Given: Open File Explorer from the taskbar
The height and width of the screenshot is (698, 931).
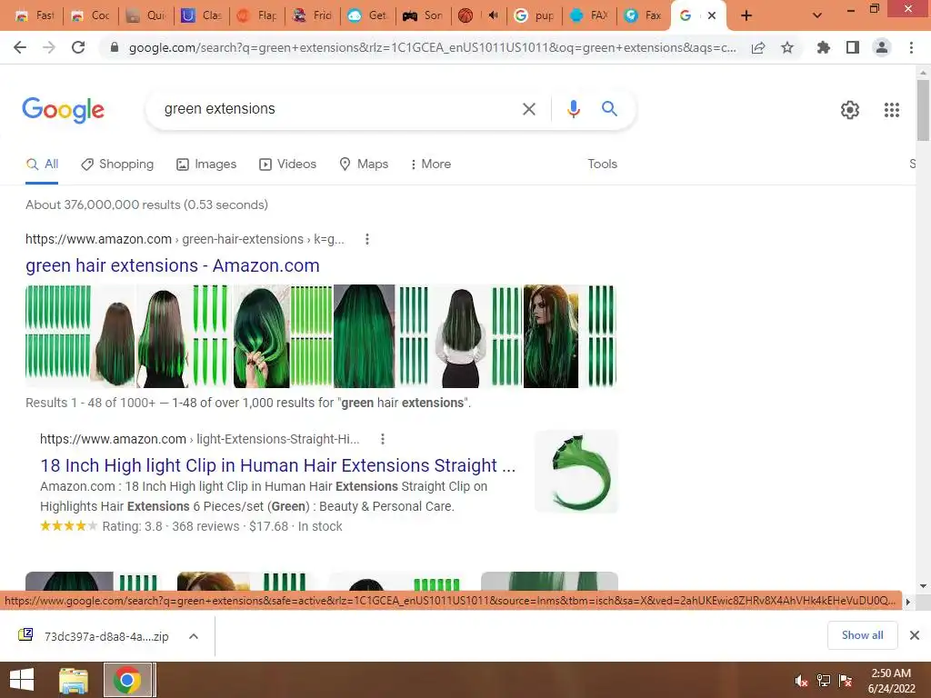Looking at the screenshot, I should pos(74,680).
